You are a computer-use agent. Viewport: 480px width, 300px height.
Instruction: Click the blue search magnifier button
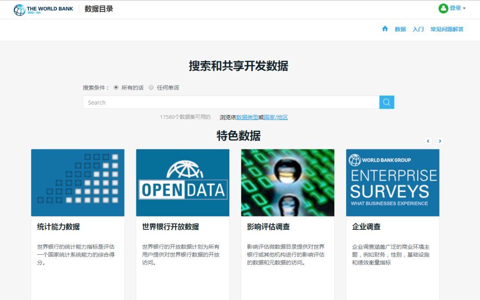387,102
